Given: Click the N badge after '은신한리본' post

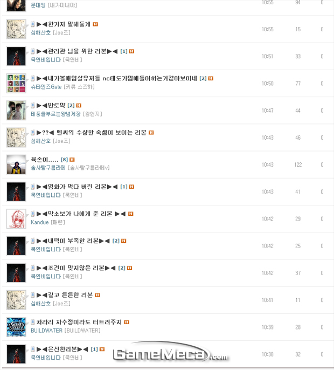Looking at the screenshot, I should (x=102, y=350).
